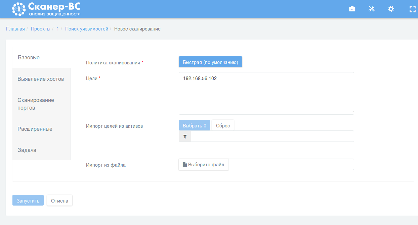Open Сканирование портов tab

[42, 104]
